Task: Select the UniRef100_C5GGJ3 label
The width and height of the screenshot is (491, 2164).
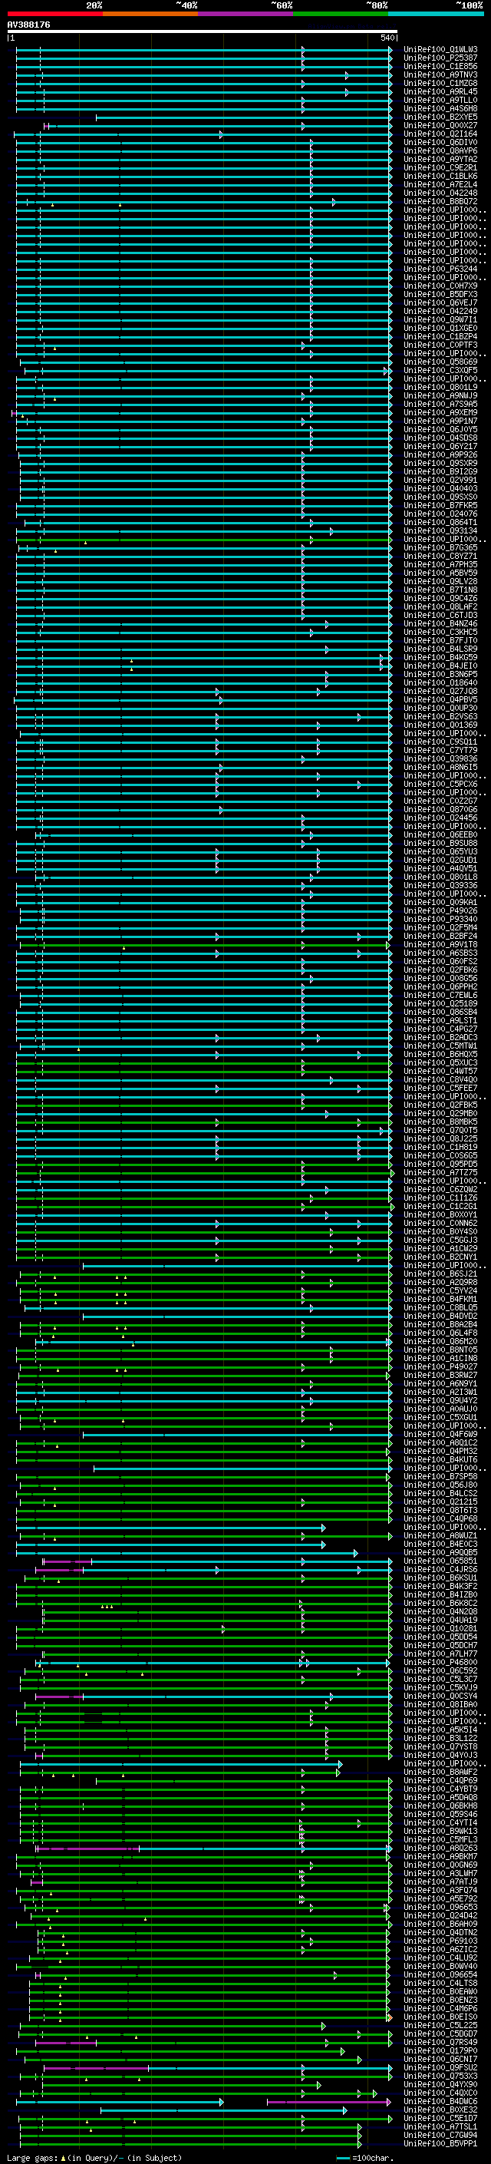Action: click(440, 1240)
